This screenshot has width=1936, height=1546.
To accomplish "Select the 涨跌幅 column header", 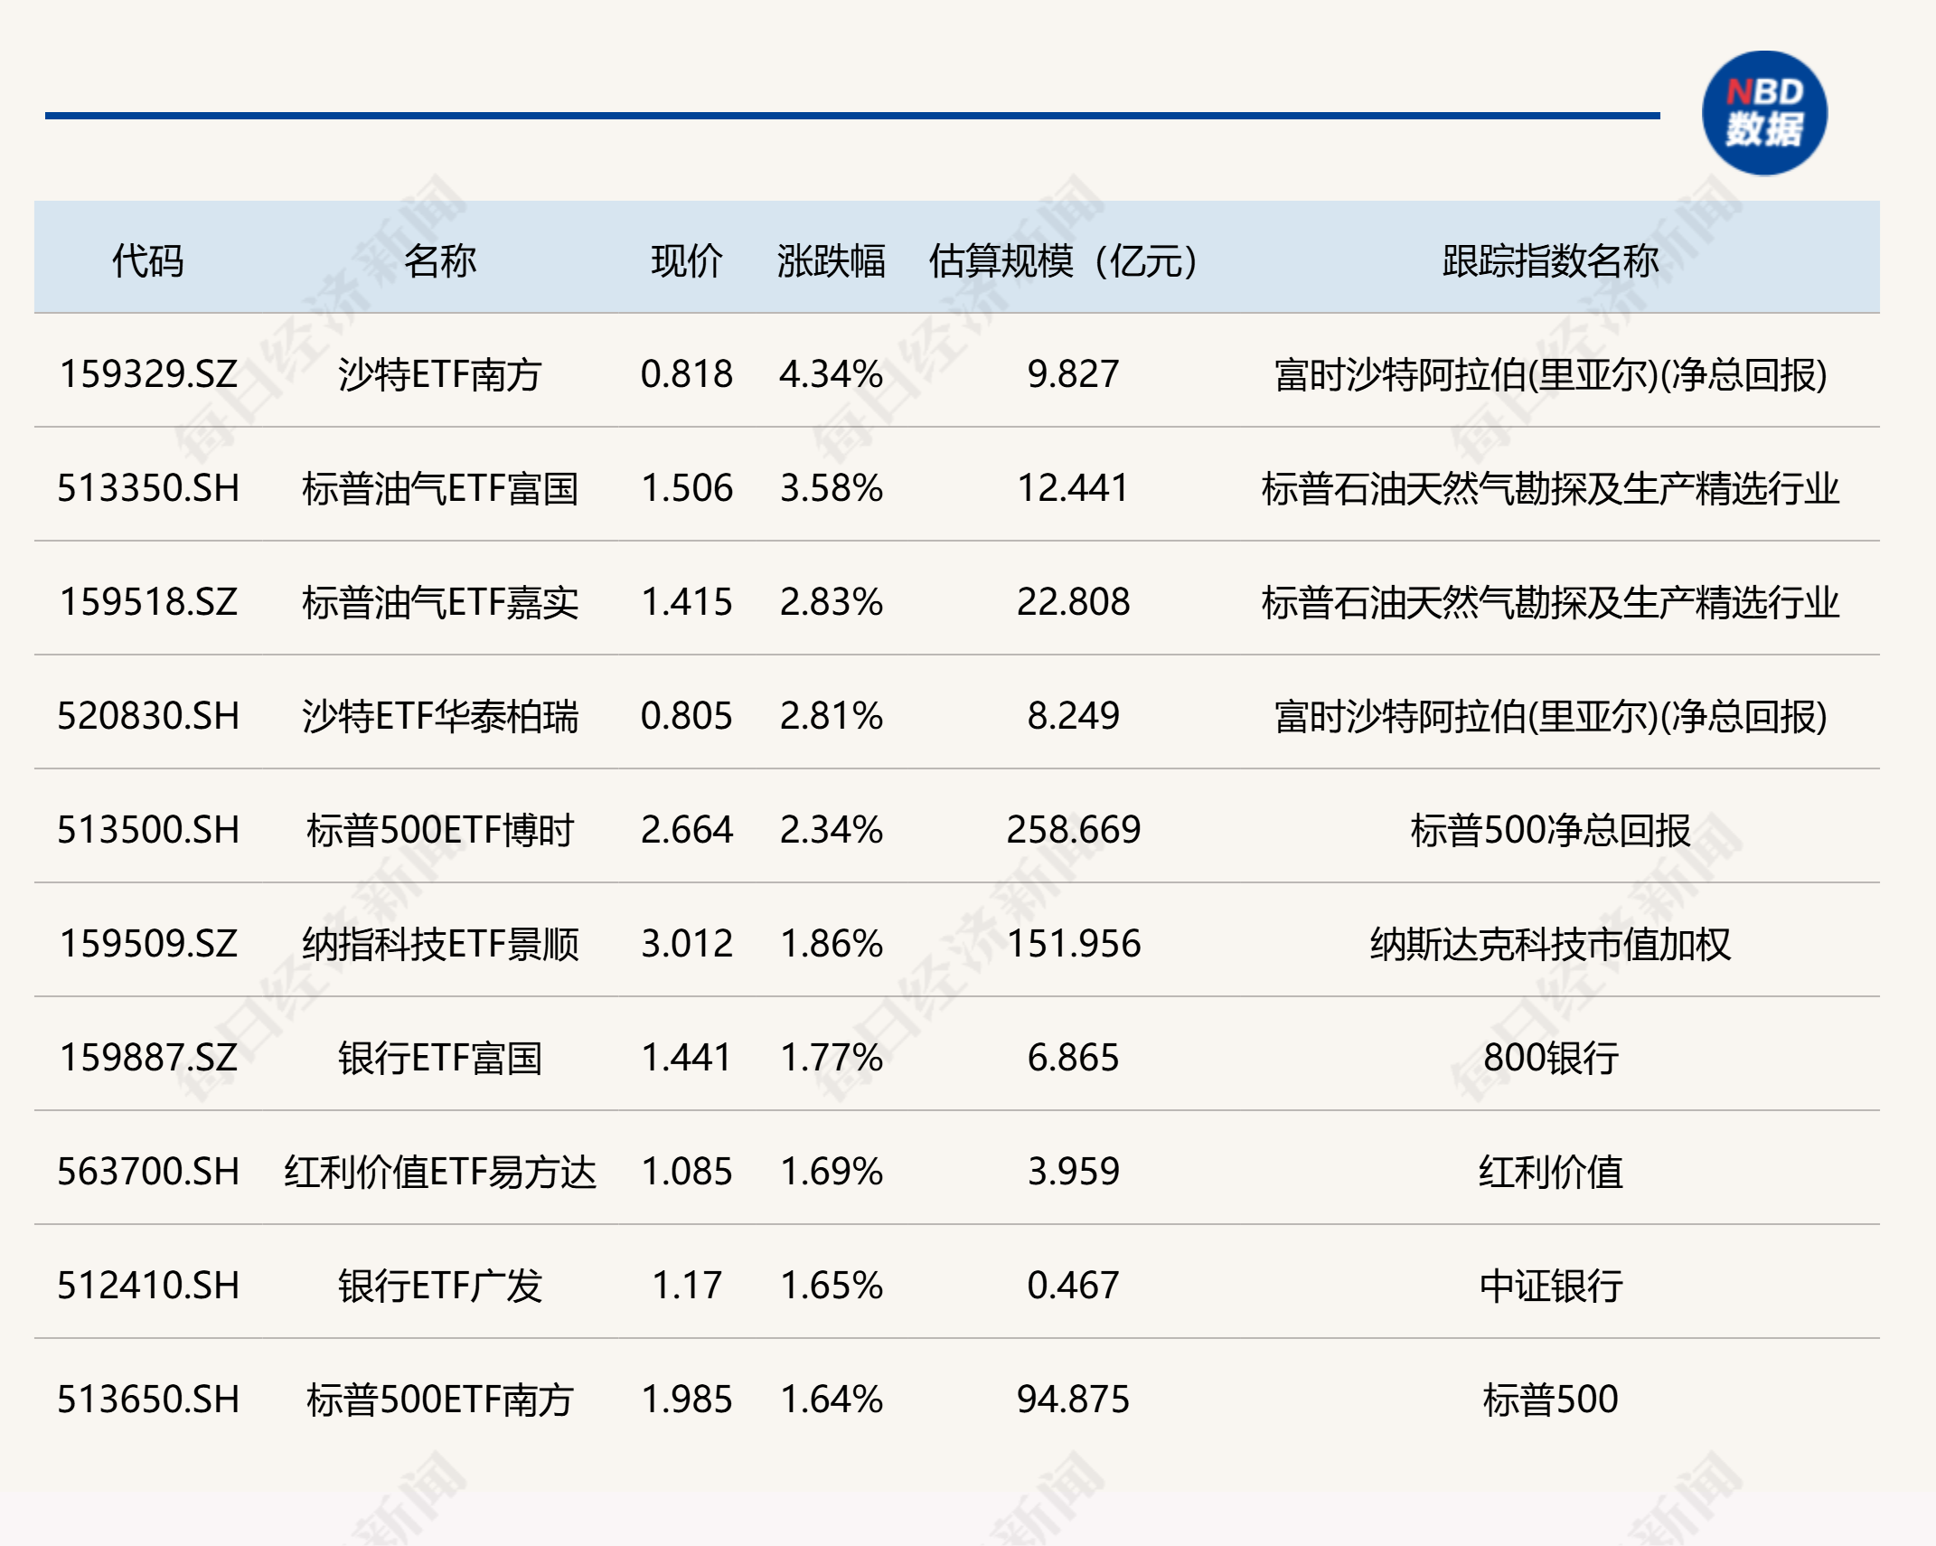I will pyautogui.click(x=832, y=261).
